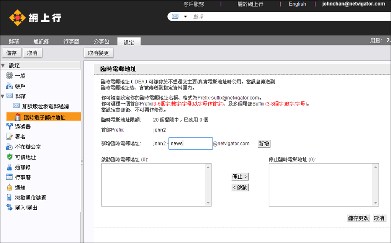Click the 加強版垃圾電郵過濾 envelope icon

point(16,106)
